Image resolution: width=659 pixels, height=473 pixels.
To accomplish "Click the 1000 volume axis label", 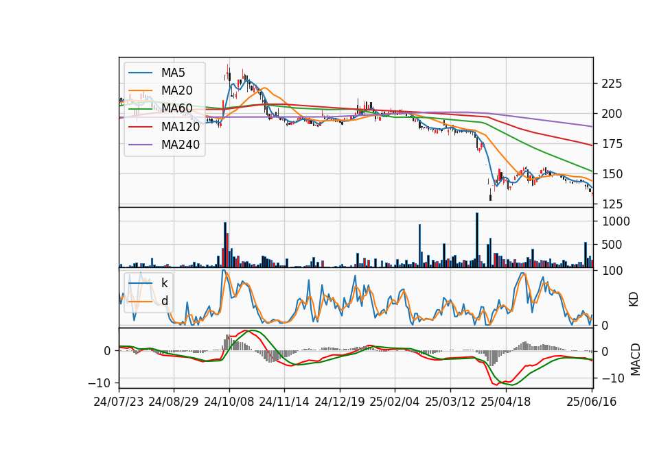I will (x=616, y=221).
